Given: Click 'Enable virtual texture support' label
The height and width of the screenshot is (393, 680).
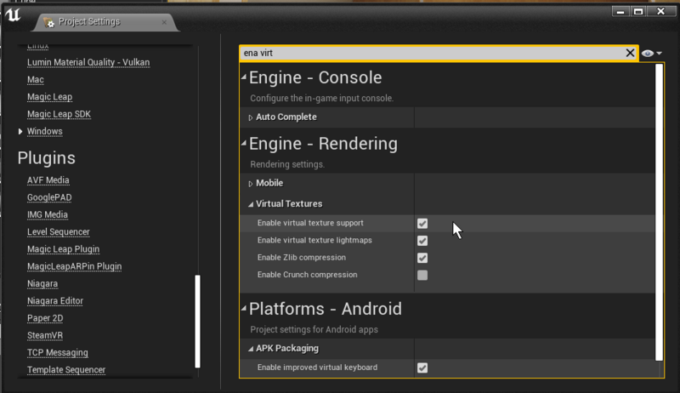Looking at the screenshot, I should coord(310,223).
